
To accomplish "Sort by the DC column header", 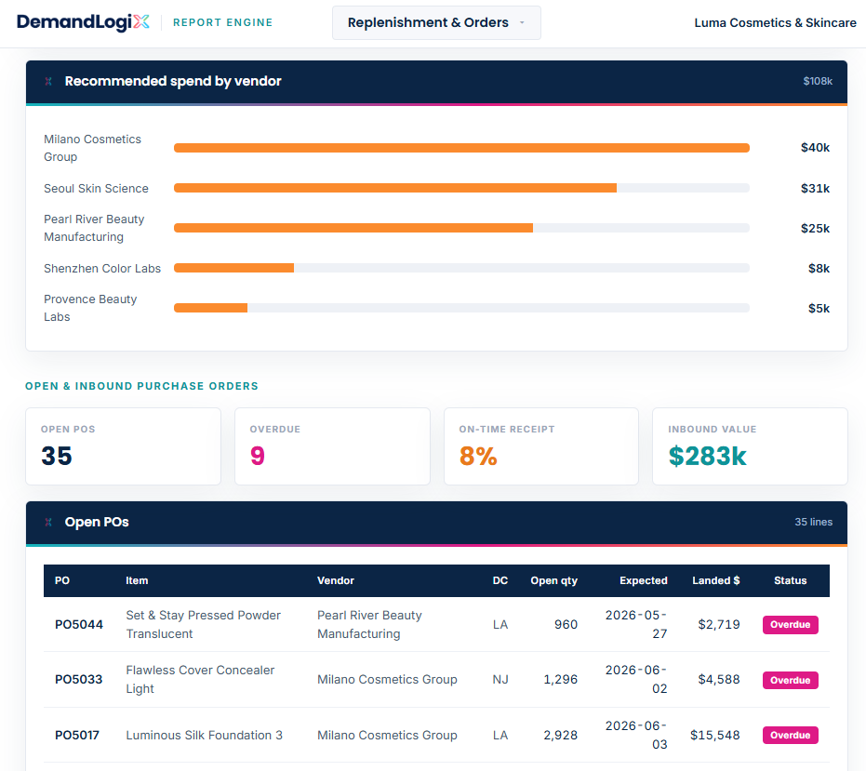I will pyautogui.click(x=500, y=580).
